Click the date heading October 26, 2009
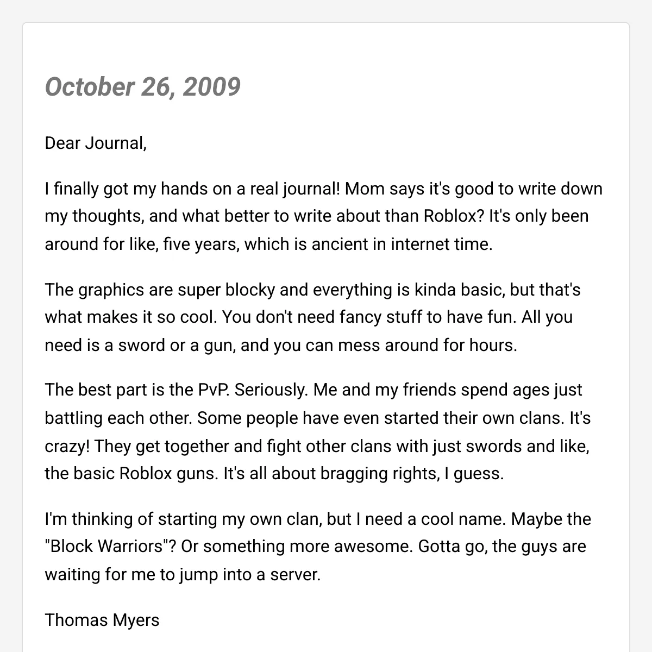This screenshot has width=652, height=652. coord(142,86)
